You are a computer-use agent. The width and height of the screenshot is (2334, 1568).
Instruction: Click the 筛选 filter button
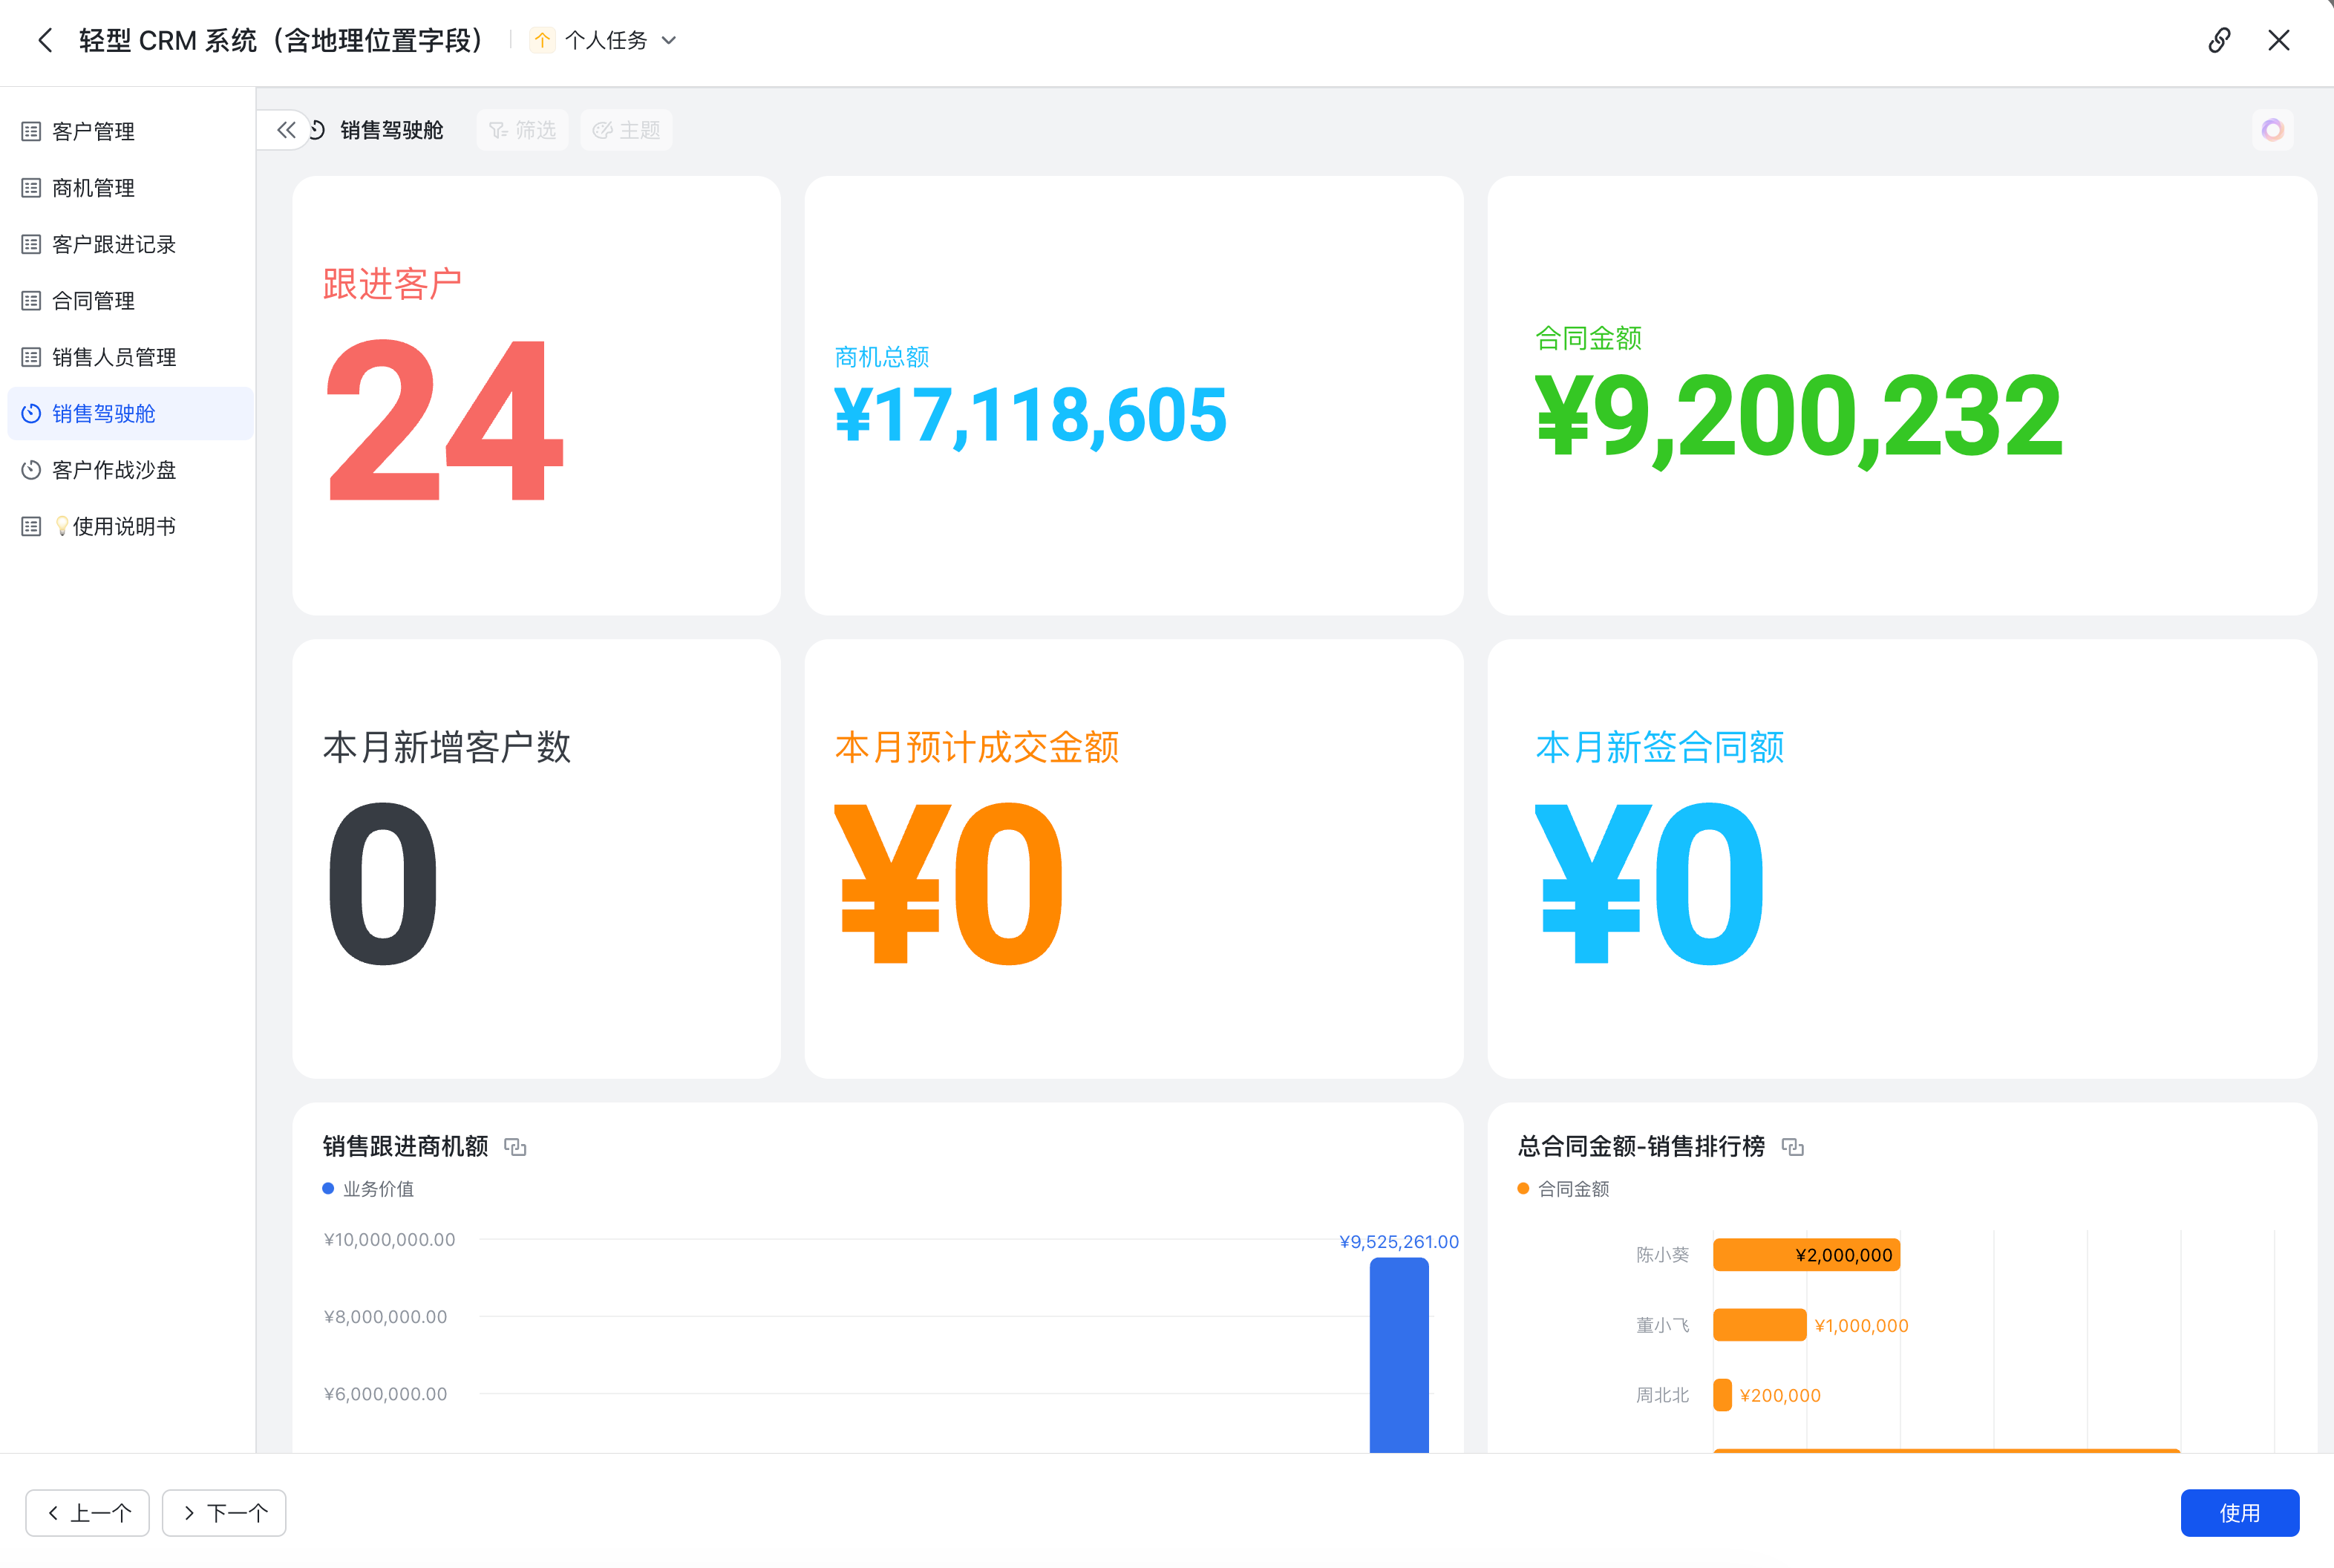[x=522, y=130]
